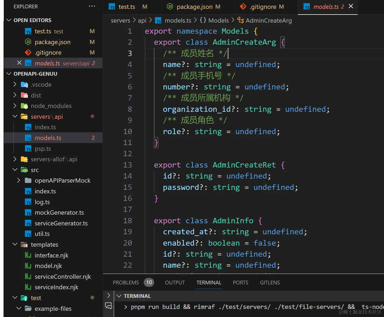Click the Models namespace braces icon in breadcrumb

[x=203, y=20]
